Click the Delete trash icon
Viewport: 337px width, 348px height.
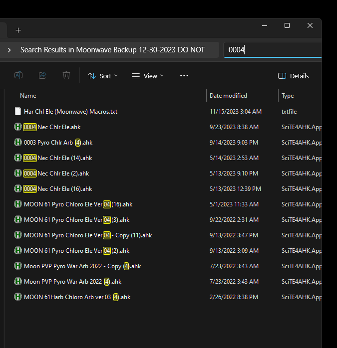[x=66, y=75]
